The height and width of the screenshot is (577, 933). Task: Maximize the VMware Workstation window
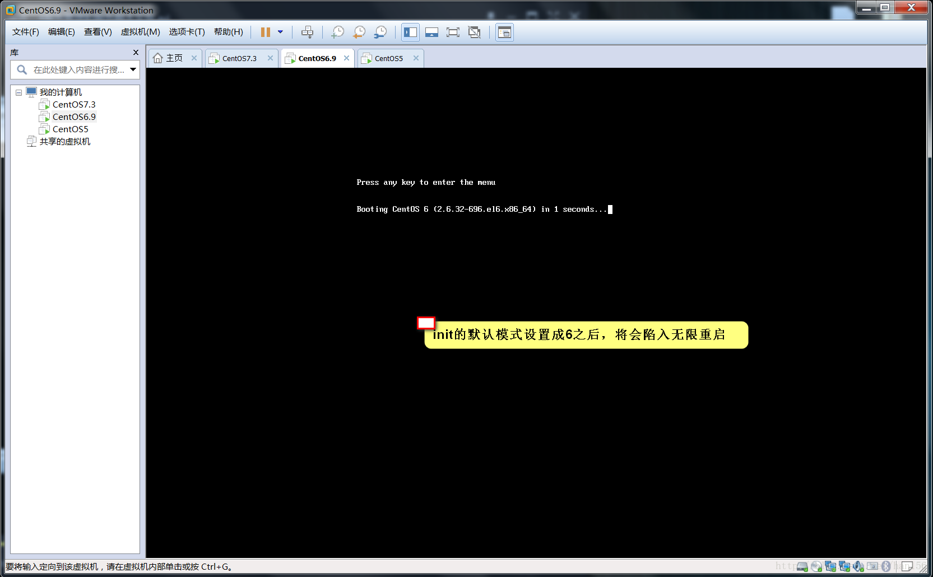[x=885, y=7]
